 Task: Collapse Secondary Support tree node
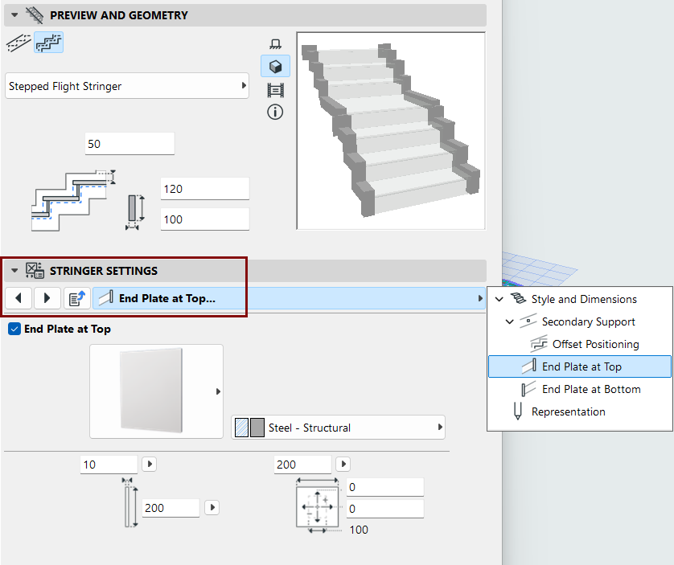[509, 321]
